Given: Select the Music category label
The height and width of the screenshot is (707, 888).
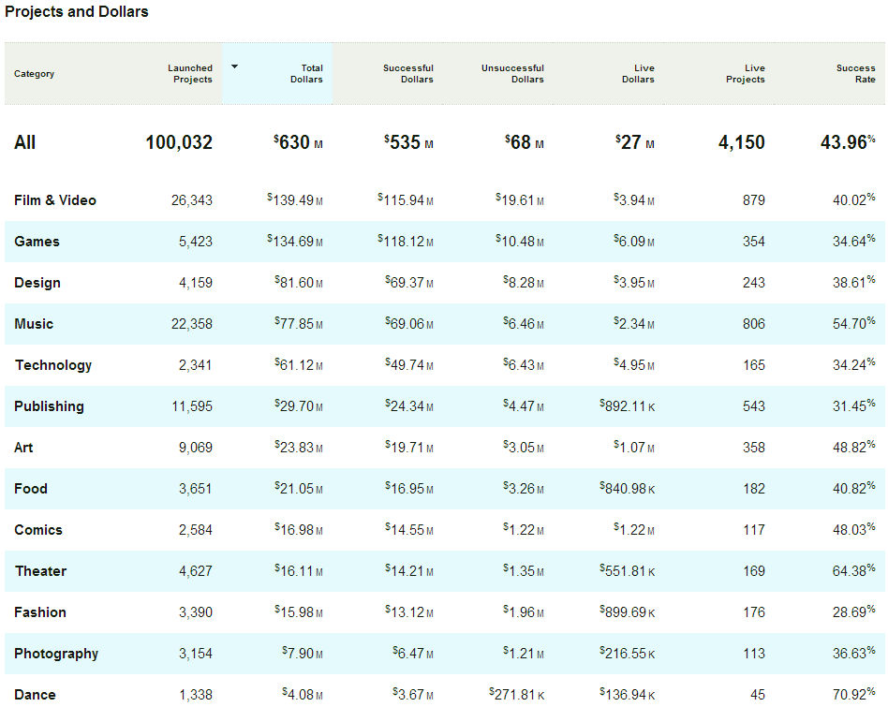Looking at the screenshot, I should click(34, 324).
